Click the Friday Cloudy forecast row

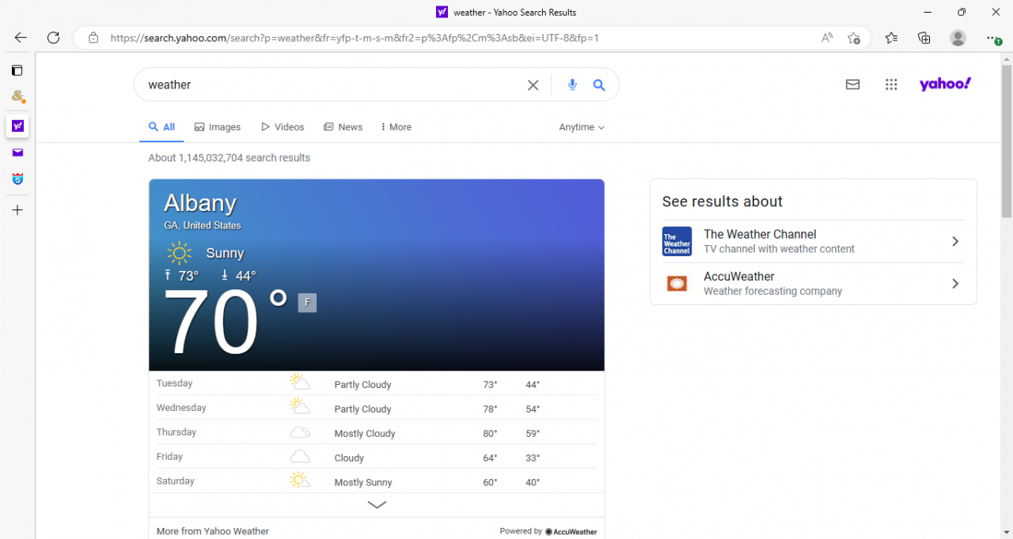click(377, 458)
